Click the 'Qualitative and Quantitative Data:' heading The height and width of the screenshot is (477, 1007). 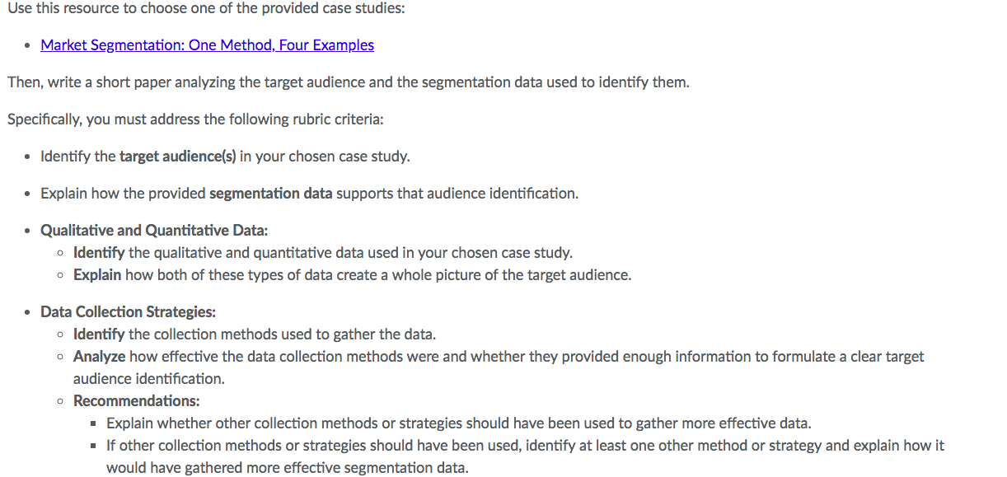(x=154, y=231)
